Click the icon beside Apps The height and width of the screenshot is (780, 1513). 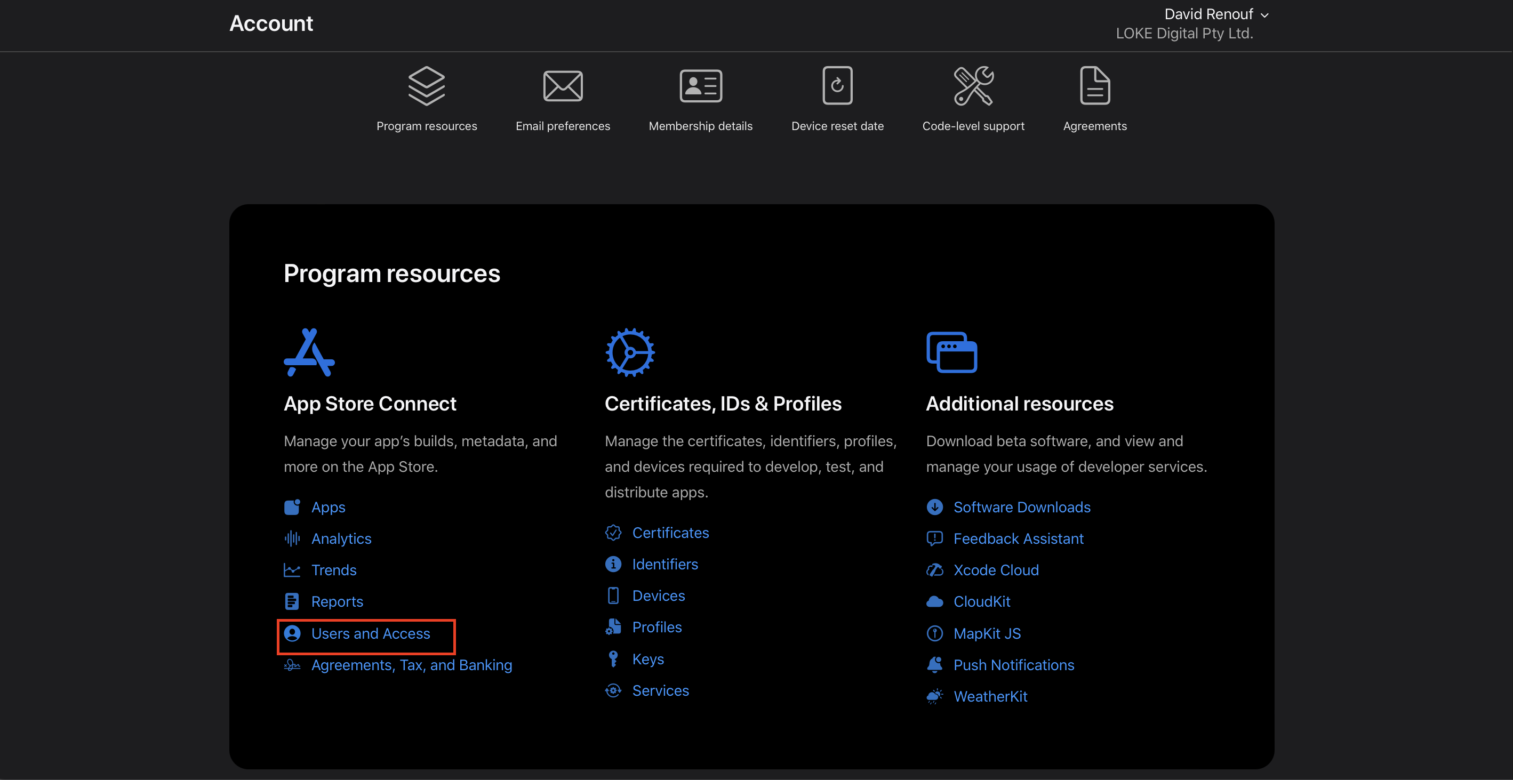(292, 507)
